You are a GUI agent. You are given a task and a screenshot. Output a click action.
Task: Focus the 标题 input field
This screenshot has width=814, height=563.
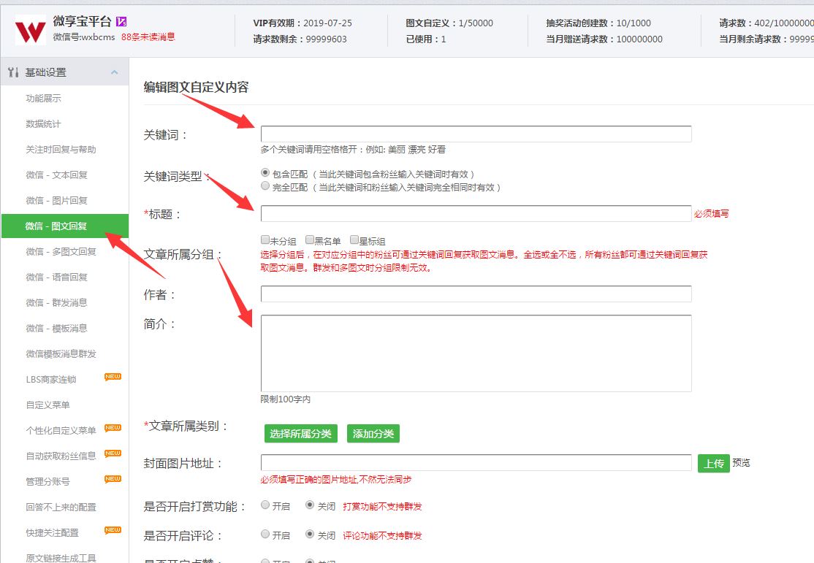(x=476, y=213)
